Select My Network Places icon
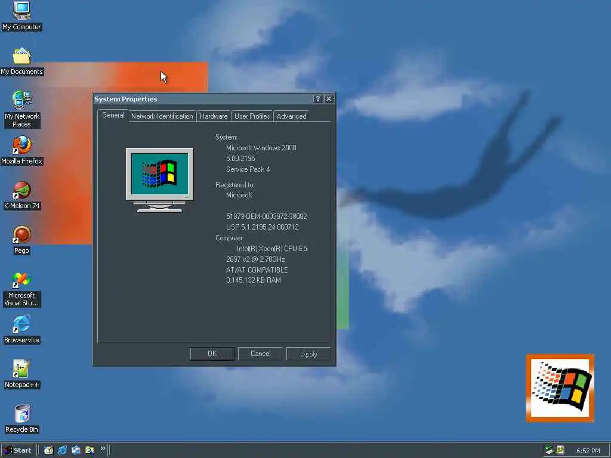 pos(22,109)
